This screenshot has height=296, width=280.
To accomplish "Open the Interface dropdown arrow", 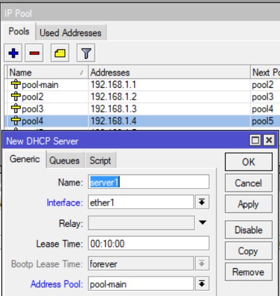I will tap(202, 202).
